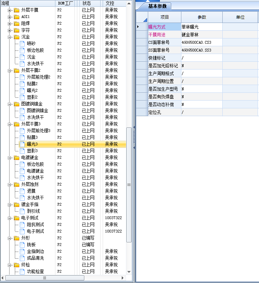
Task: Click the document icon of 曝光3
Action: (x=22, y=144)
